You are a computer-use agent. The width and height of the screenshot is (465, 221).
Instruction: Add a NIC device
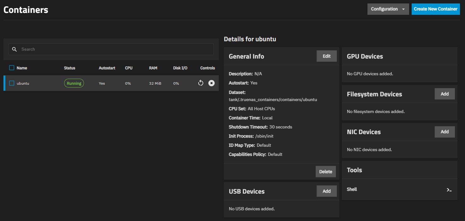(x=444, y=132)
